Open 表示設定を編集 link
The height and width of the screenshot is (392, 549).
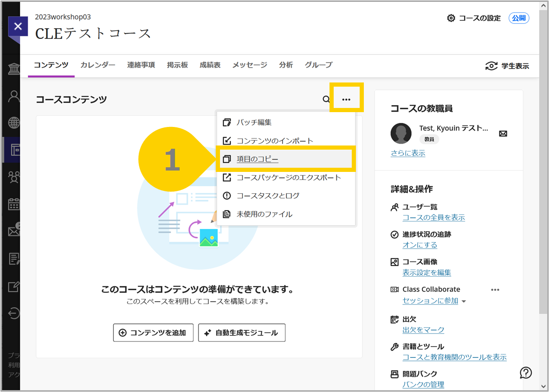tap(426, 273)
